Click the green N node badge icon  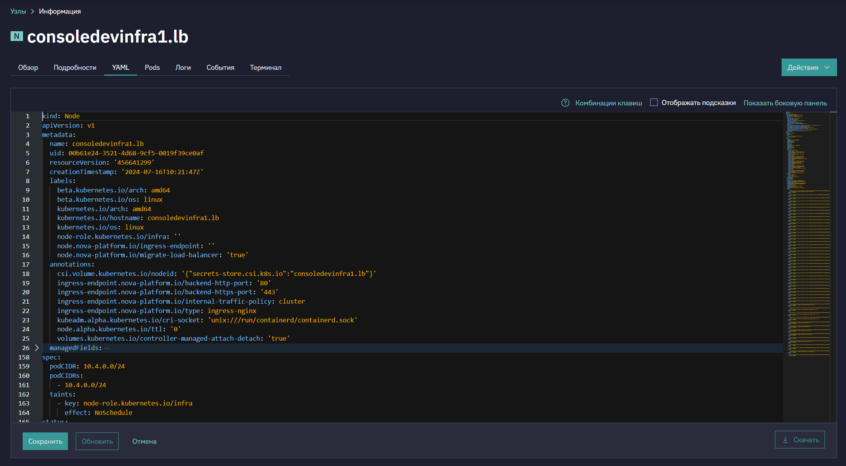(17, 36)
